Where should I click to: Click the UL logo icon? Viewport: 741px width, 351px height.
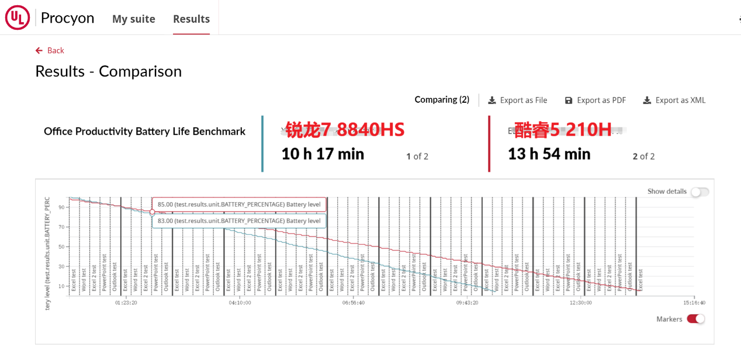[18, 18]
